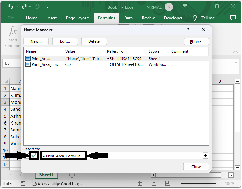Open Name Manager help question mark
The image size is (242, 189).
[x=188, y=30]
